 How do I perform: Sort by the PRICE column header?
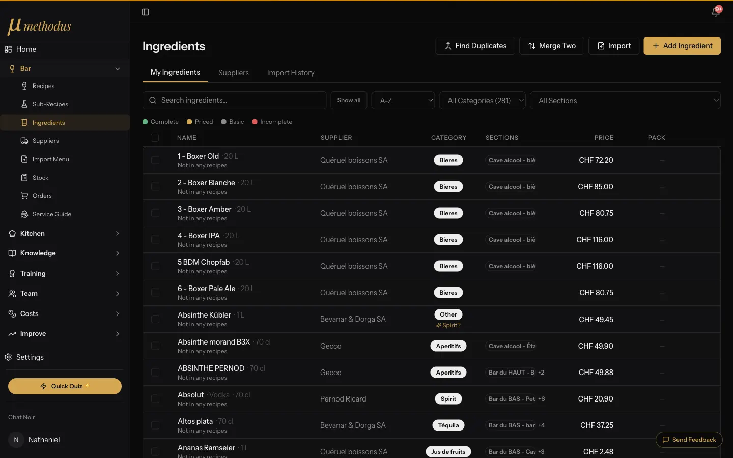coord(604,138)
